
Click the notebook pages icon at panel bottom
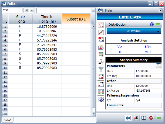point(144,118)
